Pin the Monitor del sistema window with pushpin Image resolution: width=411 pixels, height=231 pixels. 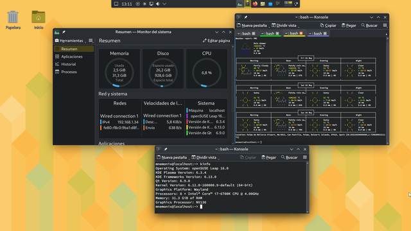pos(64,32)
